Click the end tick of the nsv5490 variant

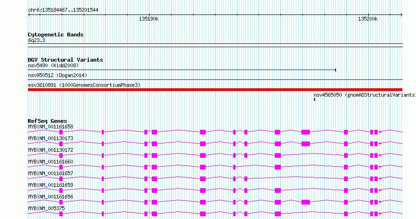click(x=336, y=70)
